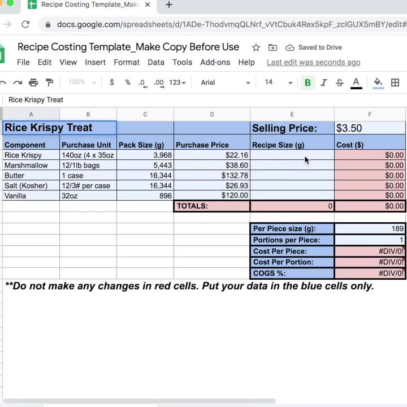
Task: Open the Move to folder icon
Action: [272, 47]
